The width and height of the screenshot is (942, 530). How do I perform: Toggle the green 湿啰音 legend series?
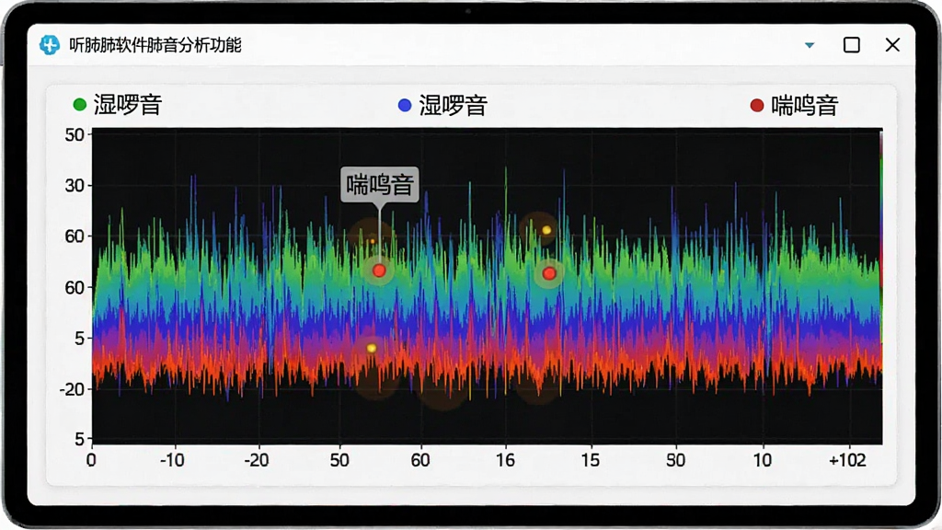click(117, 105)
